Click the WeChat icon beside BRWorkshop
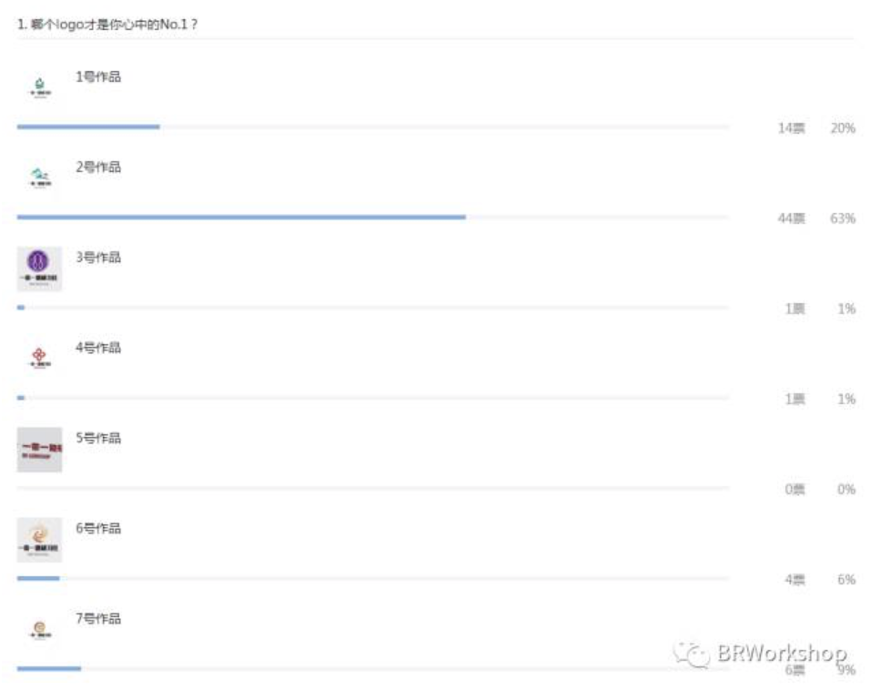 pyautogui.click(x=692, y=654)
